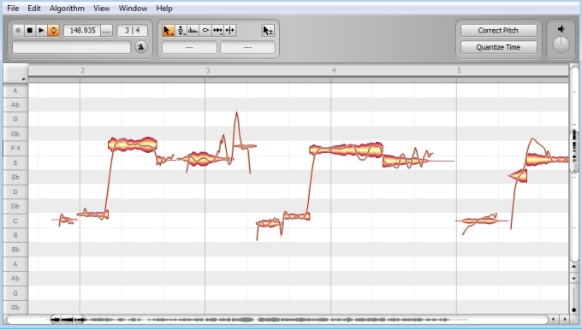The height and width of the screenshot is (329, 582).
Task: Open the Window menu
Action: [133, 9]
